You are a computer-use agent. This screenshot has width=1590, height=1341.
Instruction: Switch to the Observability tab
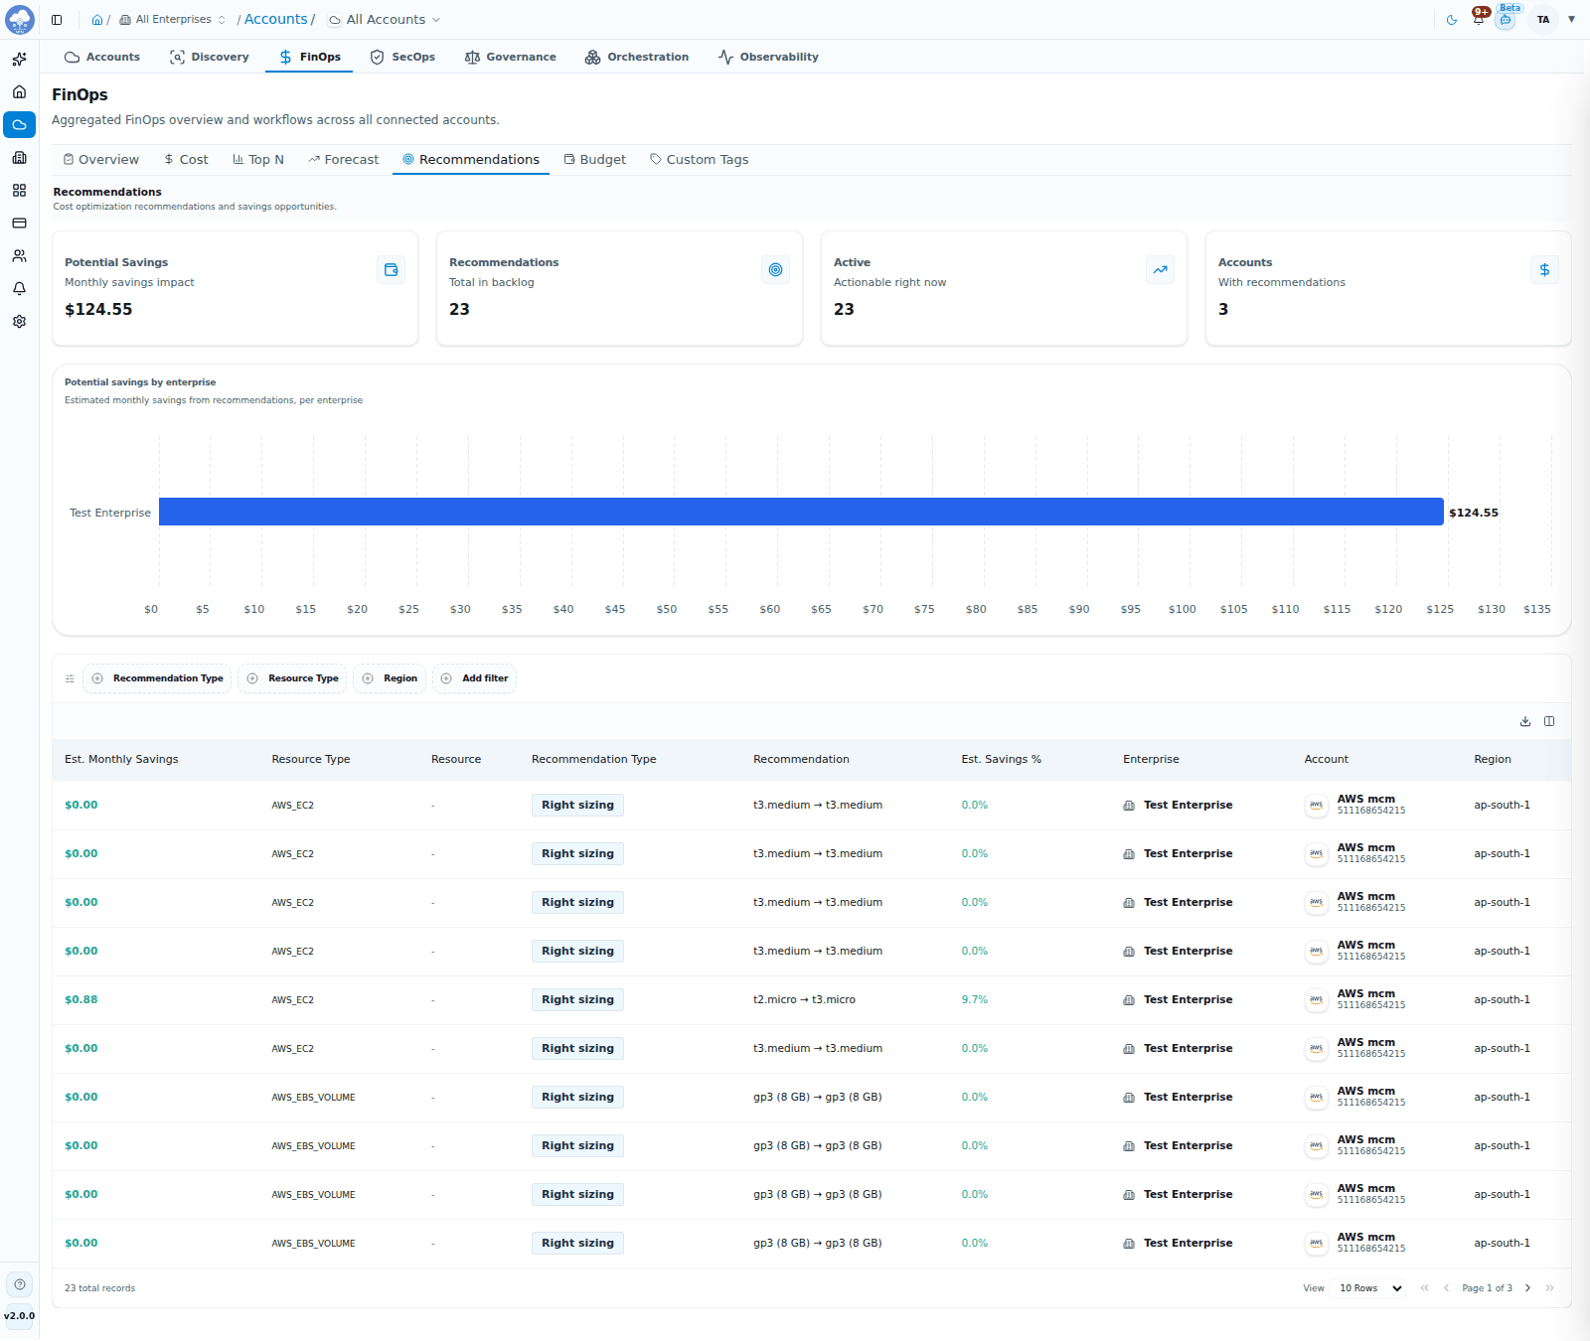(x=769, y=57)
